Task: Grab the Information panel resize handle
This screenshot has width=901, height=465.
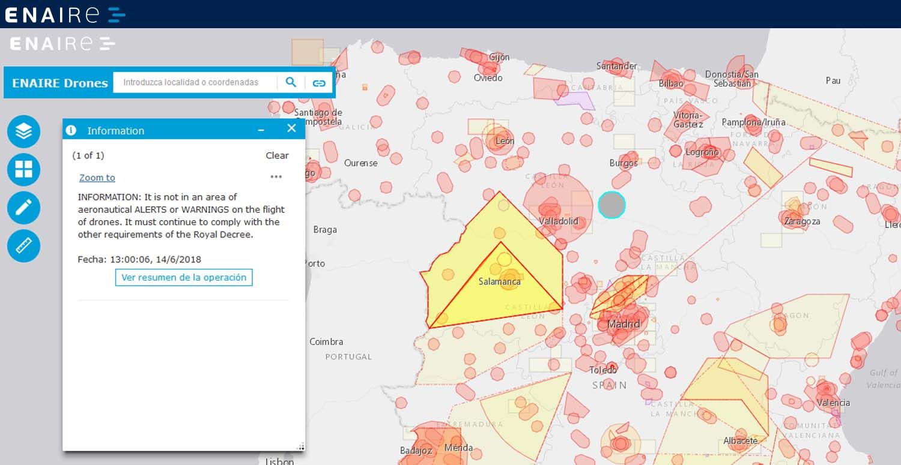Action: pyautogui.click(x=300, y=446)
